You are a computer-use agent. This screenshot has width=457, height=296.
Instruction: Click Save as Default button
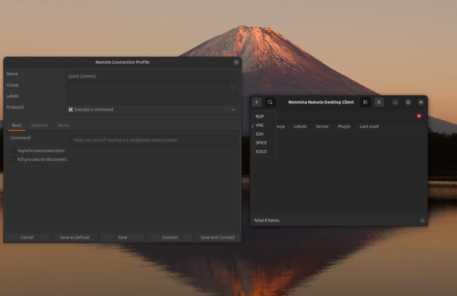[75, 237]
